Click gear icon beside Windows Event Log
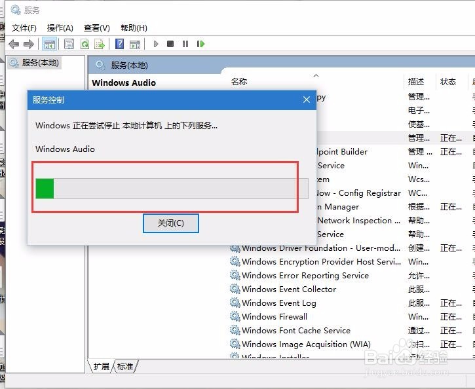Image resolution: width=475 pixels, height=389 pixels. point(235,303)
